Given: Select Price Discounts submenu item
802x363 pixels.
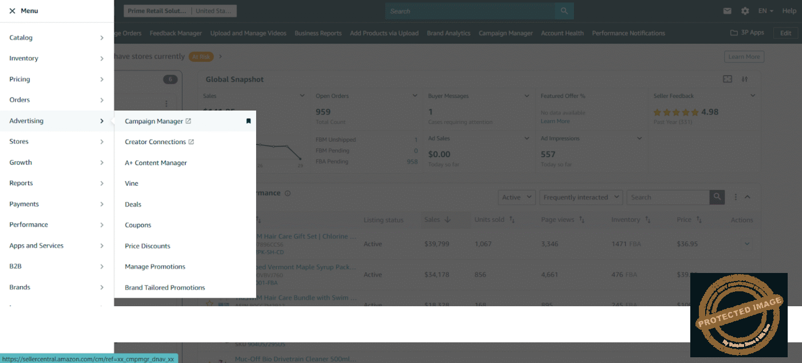Looking at the screenshot, I should (148, 246).
